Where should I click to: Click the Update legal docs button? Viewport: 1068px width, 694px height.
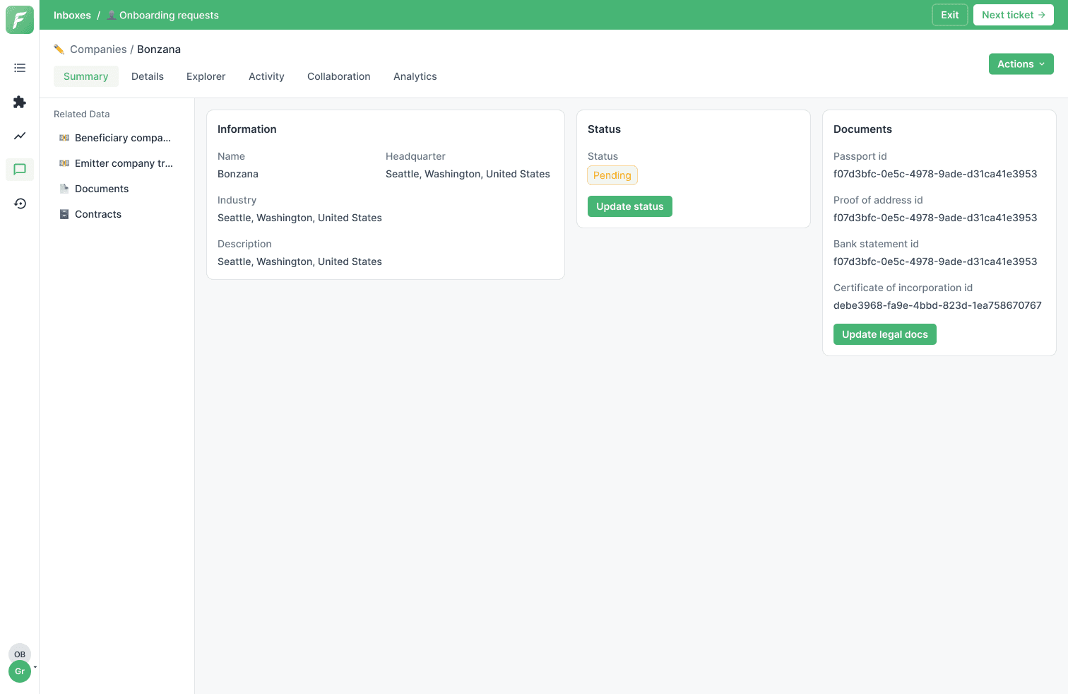click(x=885, y=334)
